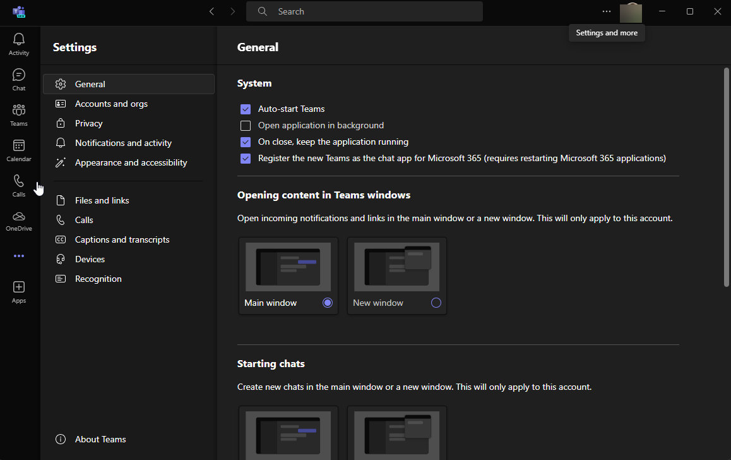This screenshot has height=460, width=731.
Task: Click the Privacy lock icon
Action: click(61, 123)
